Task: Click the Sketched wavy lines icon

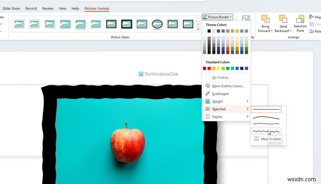Action: [208, 109]
